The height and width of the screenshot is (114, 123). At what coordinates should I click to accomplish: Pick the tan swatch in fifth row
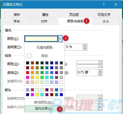coord(32,82)
